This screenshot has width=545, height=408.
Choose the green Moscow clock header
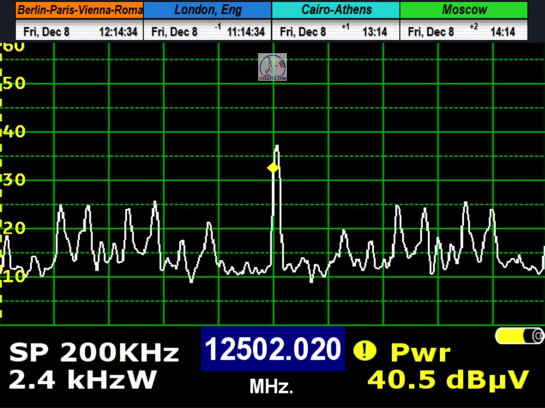point(464,10)
